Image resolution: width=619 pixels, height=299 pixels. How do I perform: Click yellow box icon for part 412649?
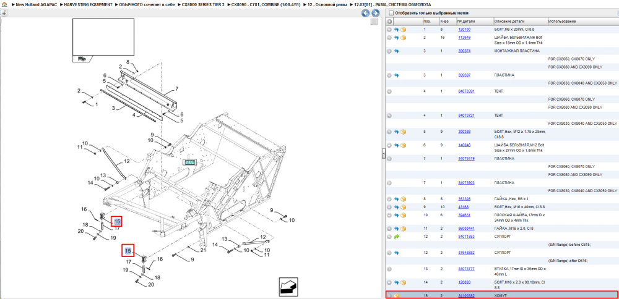pyautogui.click(x=403, y=38)
